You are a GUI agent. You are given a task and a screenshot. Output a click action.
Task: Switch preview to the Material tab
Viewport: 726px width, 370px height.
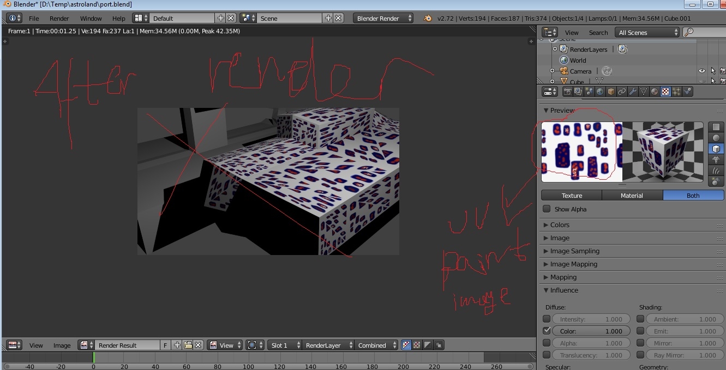[632, 196]
